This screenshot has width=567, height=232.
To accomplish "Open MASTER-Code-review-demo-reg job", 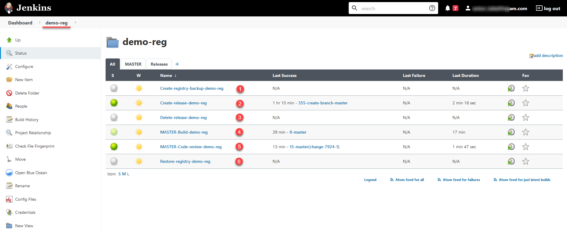I will pyautogui.click(x=191, y=147).
